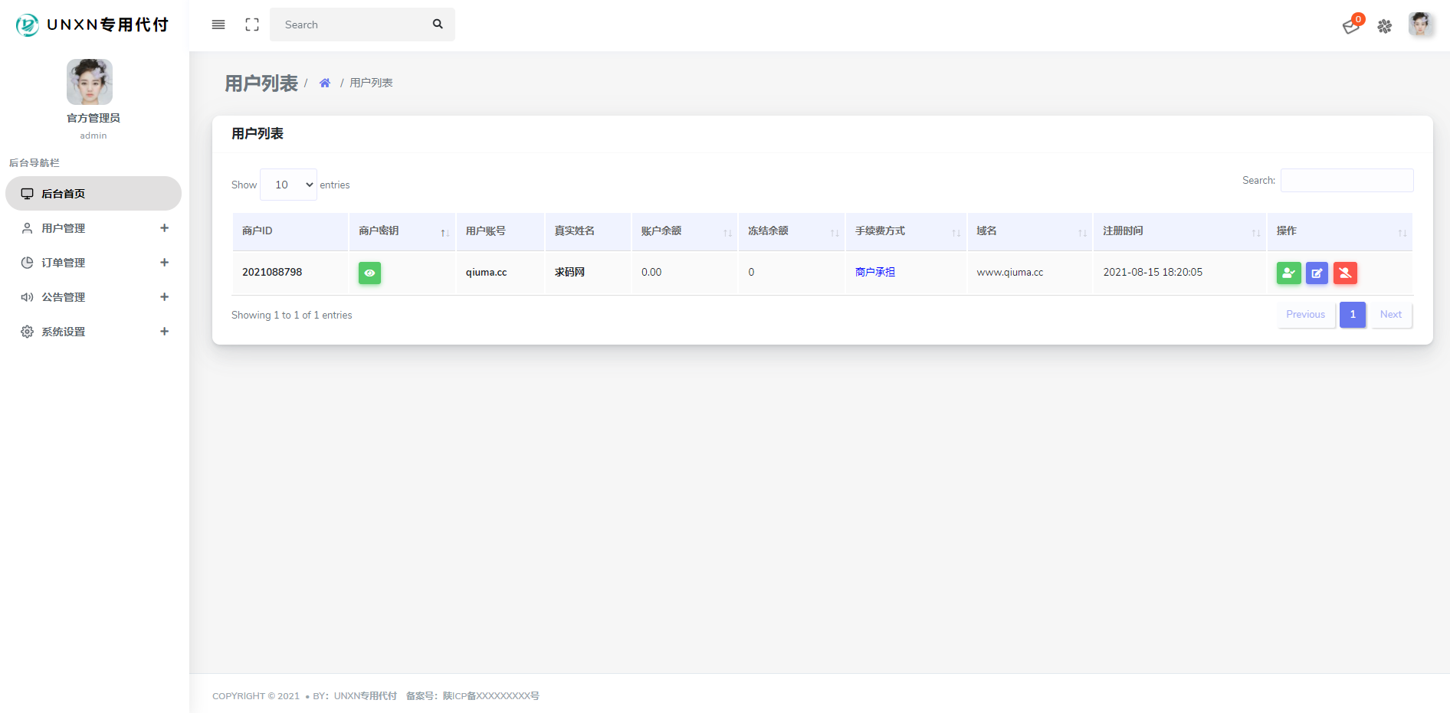Select 后台首页 in sidebar
Screen dimensions: 1450x713
93,194
